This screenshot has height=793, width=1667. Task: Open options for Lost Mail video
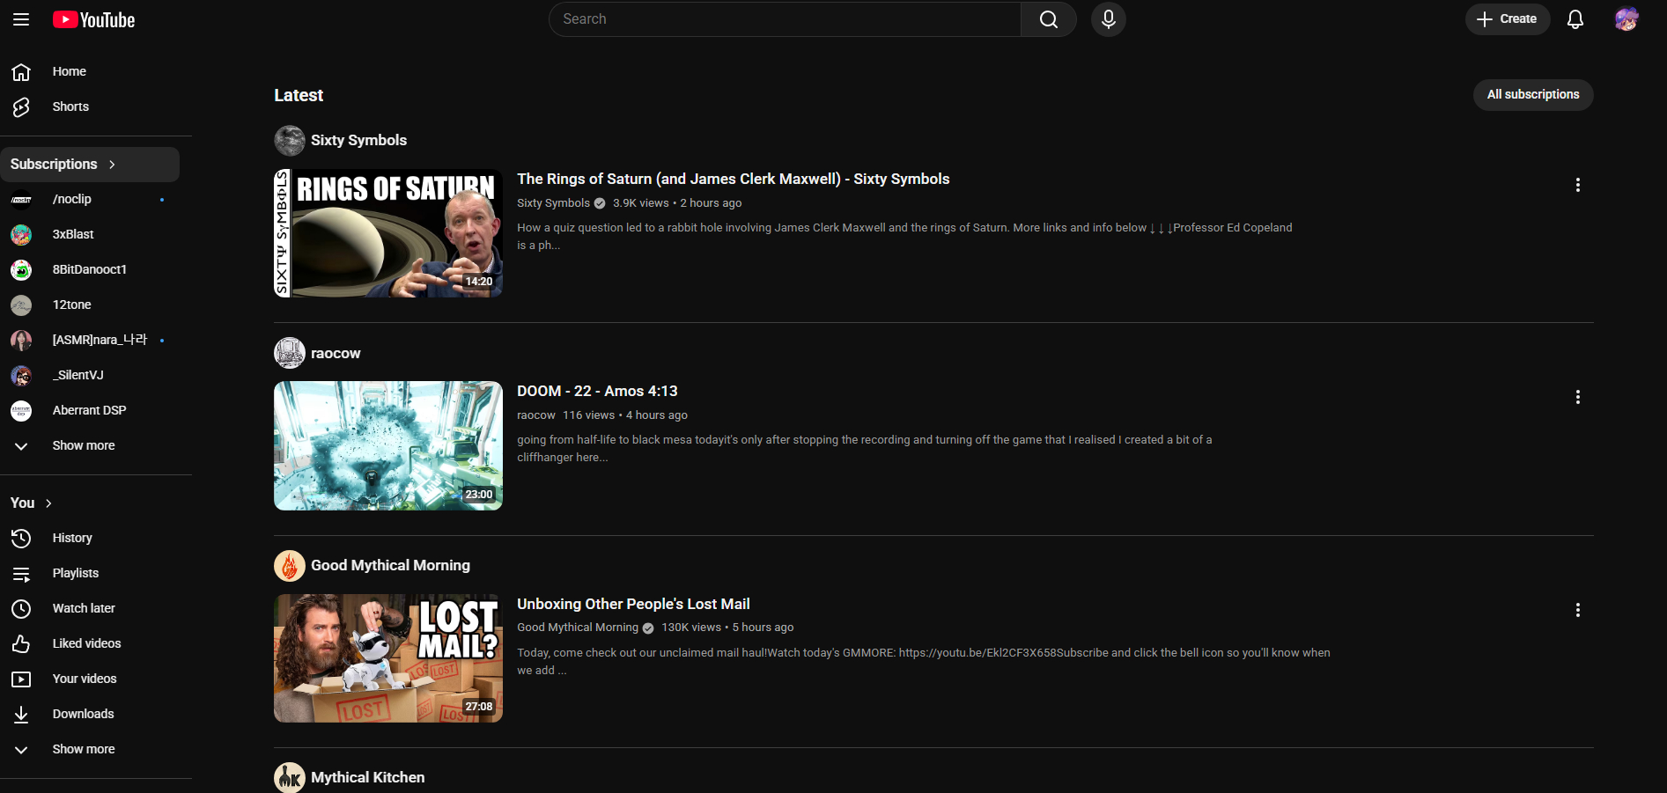click(x=1577, y=610)
